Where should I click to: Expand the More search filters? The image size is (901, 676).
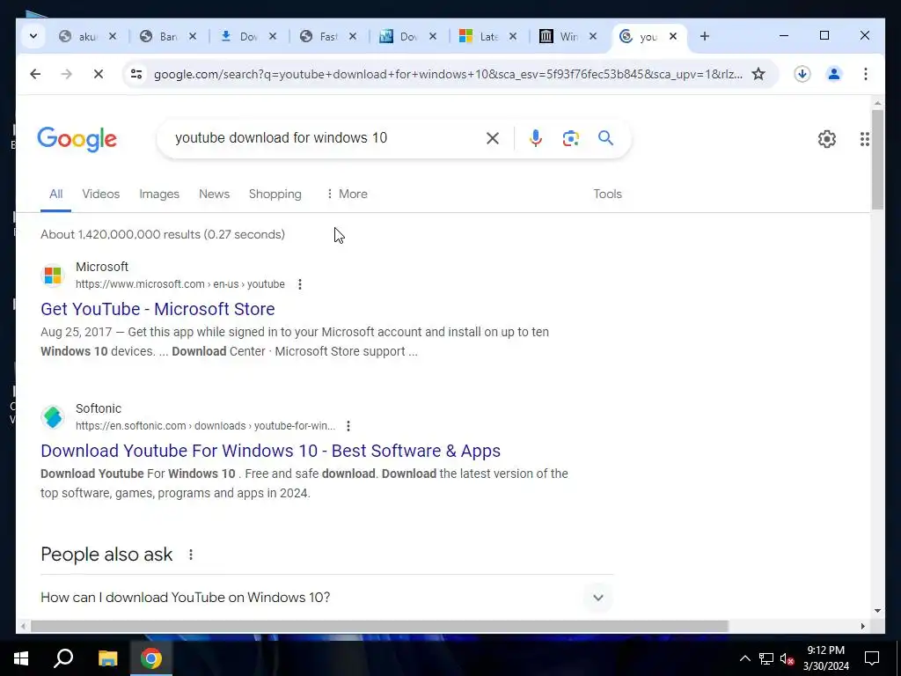(x=347, y=195)
